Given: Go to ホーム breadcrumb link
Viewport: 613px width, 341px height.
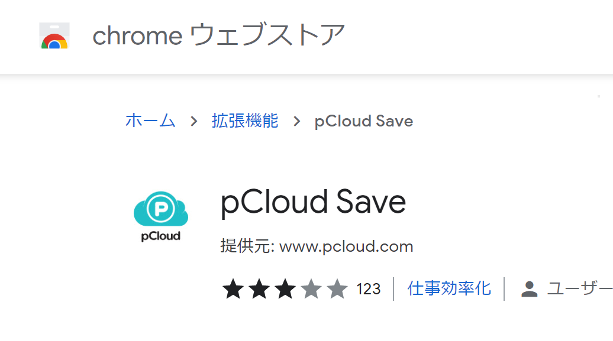Looking at the screenshot, I should pos(150,121).
